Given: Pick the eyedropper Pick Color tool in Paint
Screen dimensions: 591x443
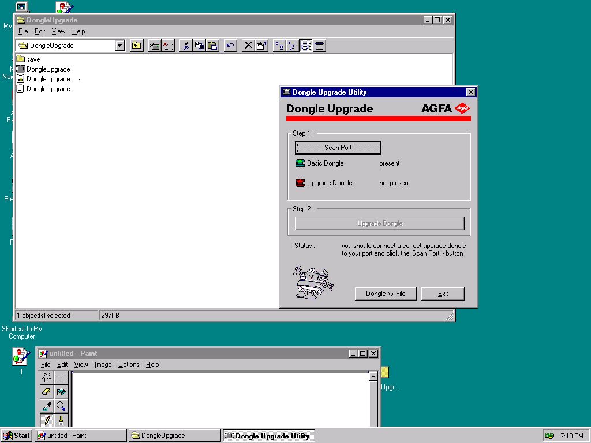Looking at the screenshot, I should point(47,406).
